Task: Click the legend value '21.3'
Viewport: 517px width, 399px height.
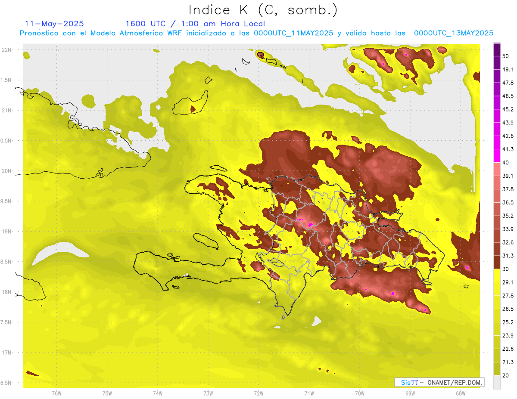Action: 508,362
